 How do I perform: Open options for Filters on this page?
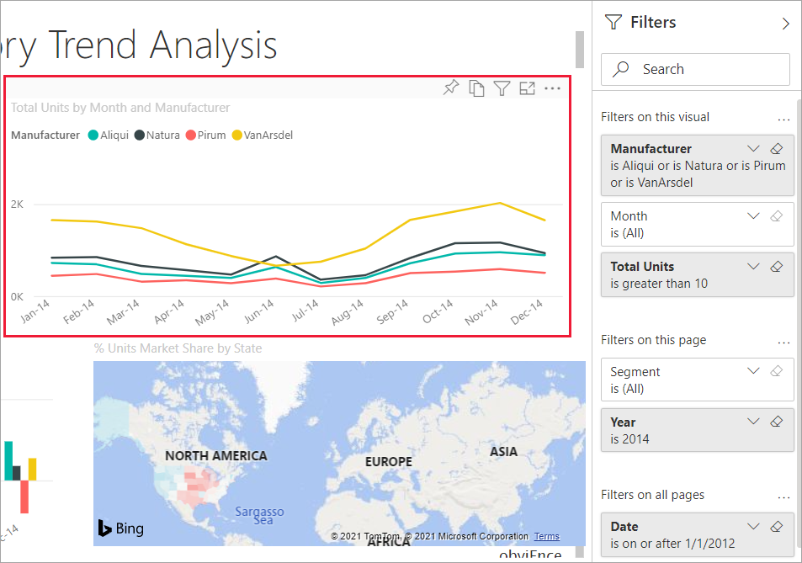tap(784, 342)
